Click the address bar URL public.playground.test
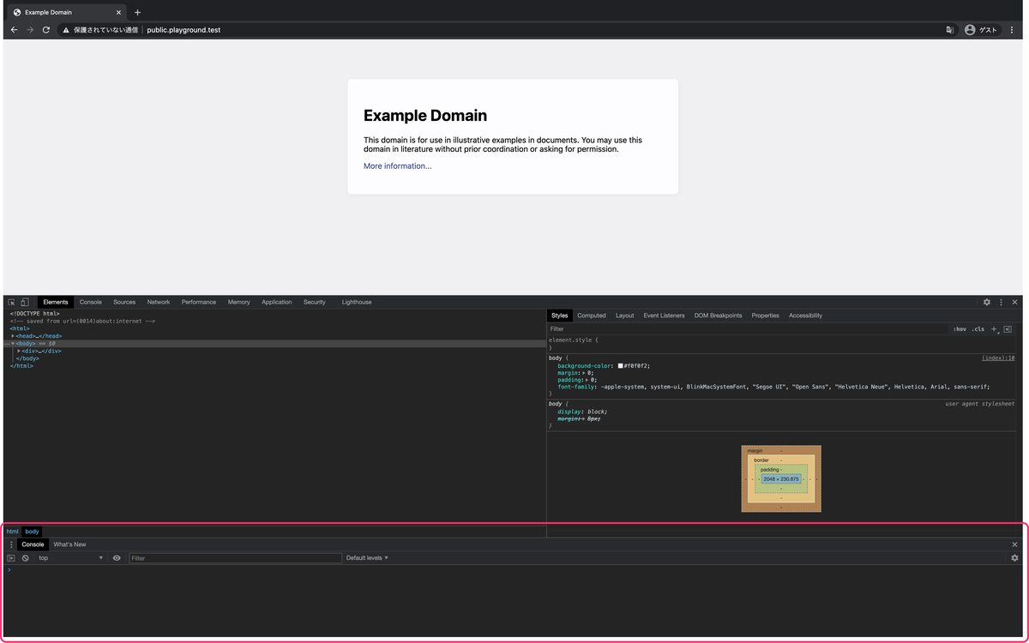This screenshot has width=1029, height=643. 184,30
